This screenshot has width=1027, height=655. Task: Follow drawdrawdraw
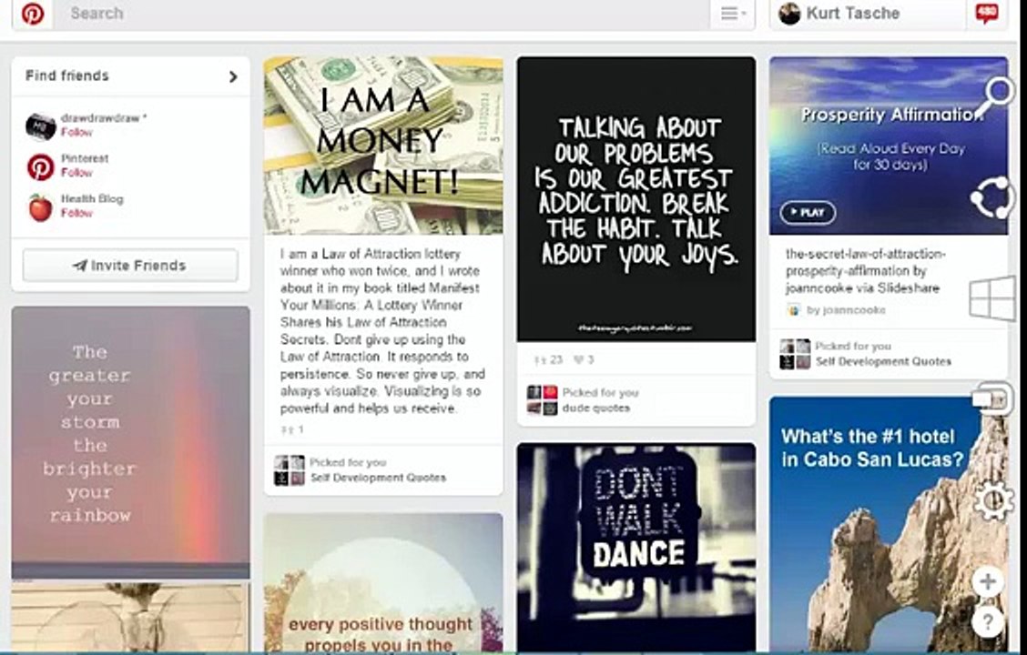(x=76, y=132)
